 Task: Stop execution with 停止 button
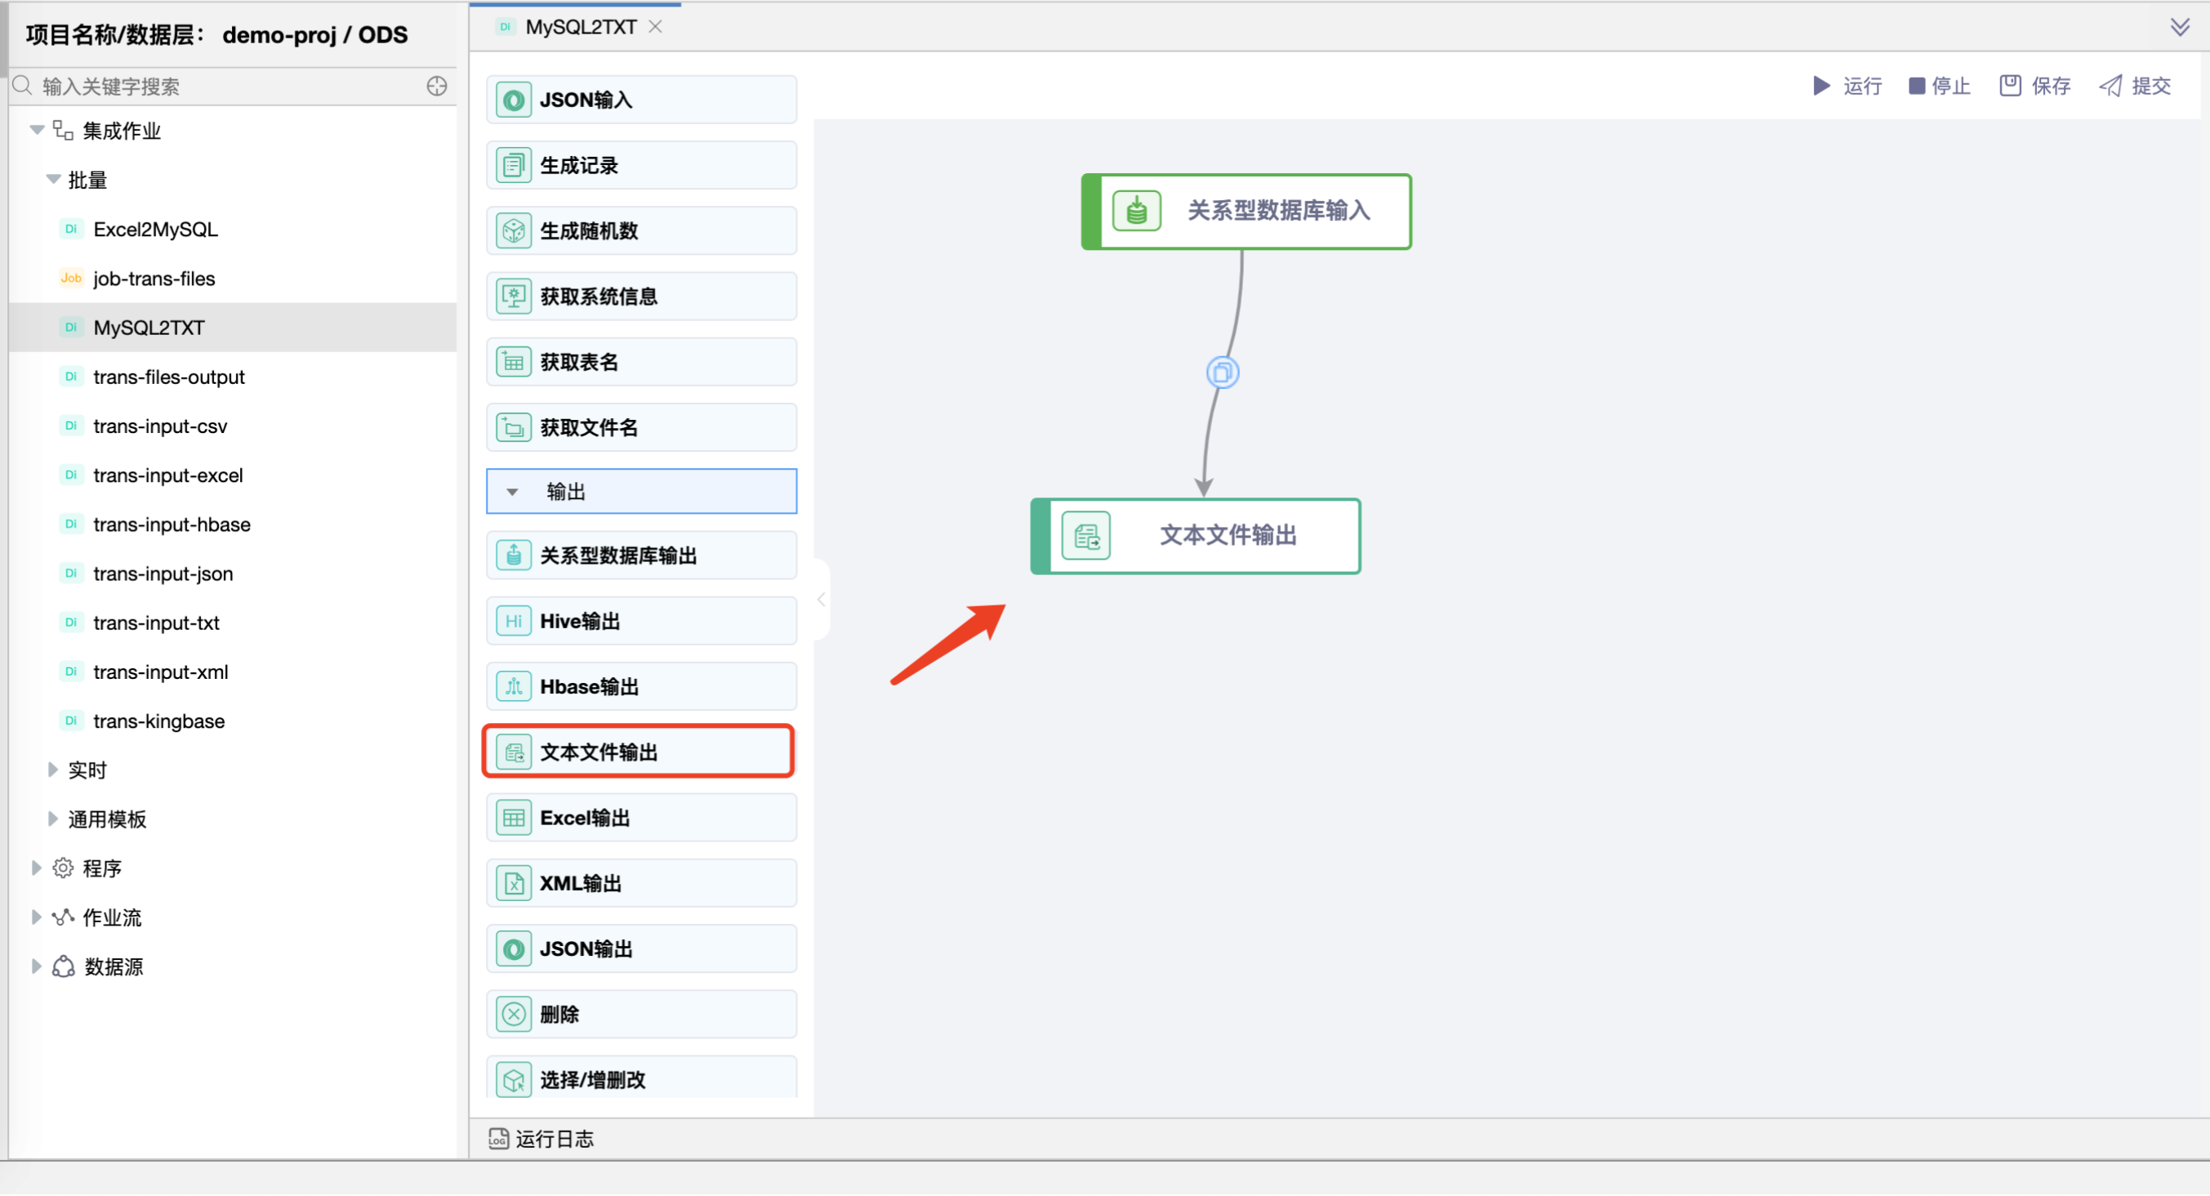click(1939, 86)
